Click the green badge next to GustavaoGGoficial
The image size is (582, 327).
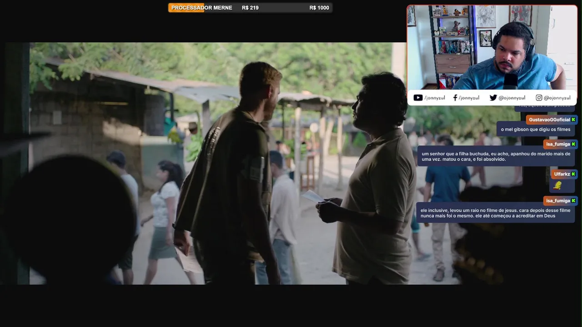click(573, 119)
